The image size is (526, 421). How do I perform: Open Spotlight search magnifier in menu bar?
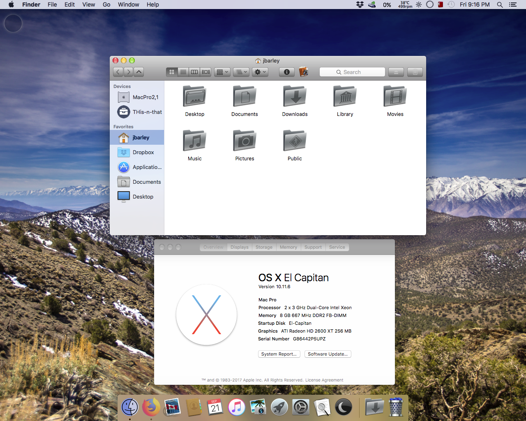click(500, 5)
